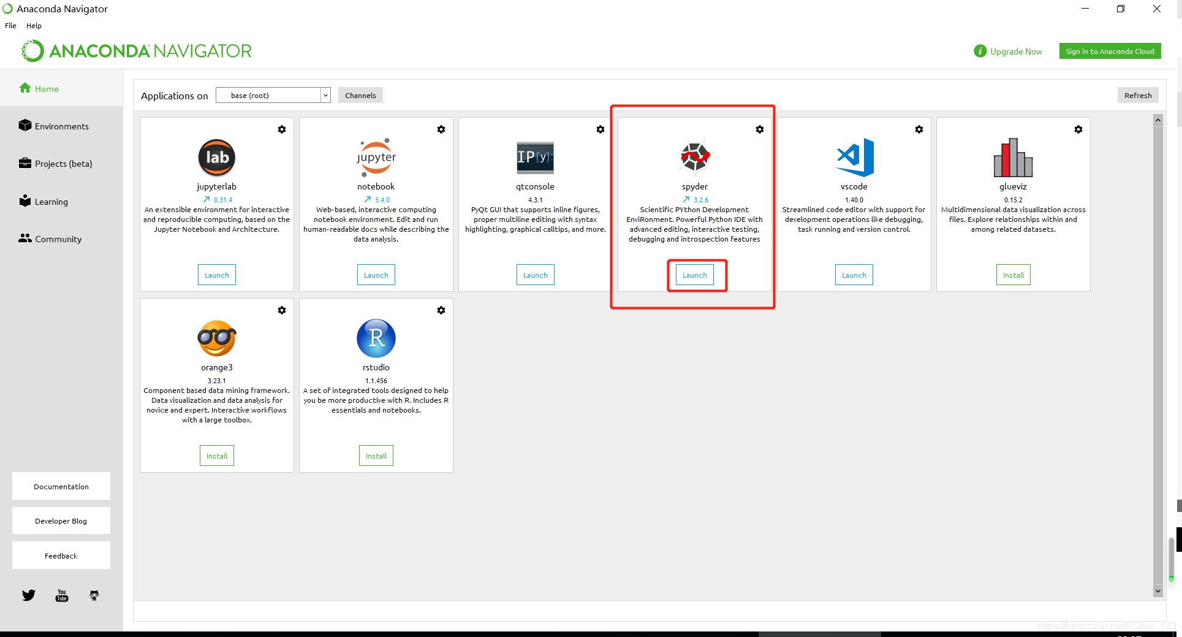
Task: Open the GitHub link icon
Action: point(94,595)
